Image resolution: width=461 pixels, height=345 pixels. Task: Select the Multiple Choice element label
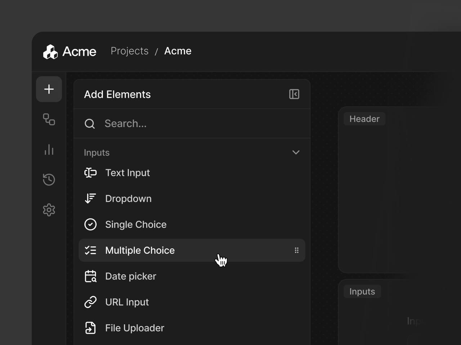point(140,250)
